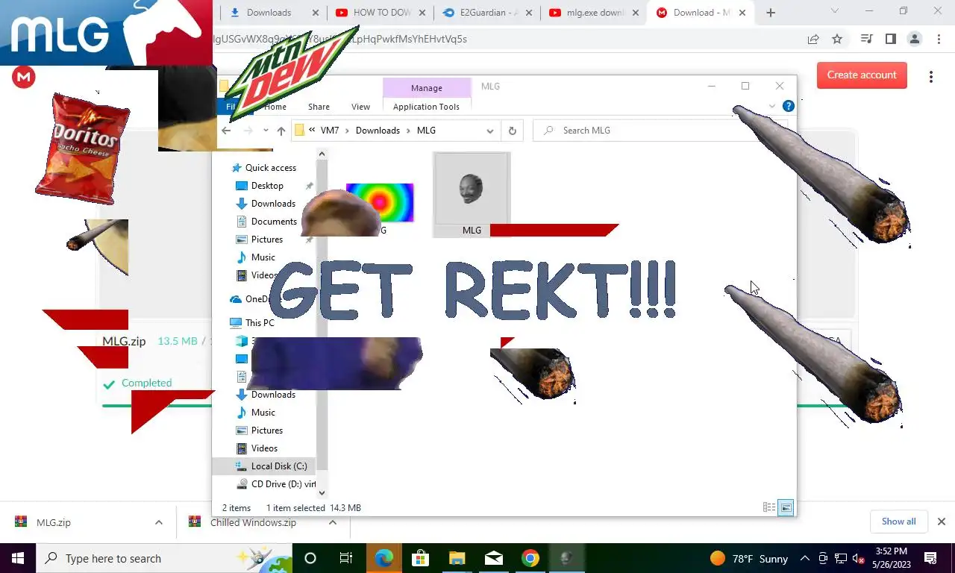Select Documents in navigation pane
955x573 pixels.
tap(274, 222)
